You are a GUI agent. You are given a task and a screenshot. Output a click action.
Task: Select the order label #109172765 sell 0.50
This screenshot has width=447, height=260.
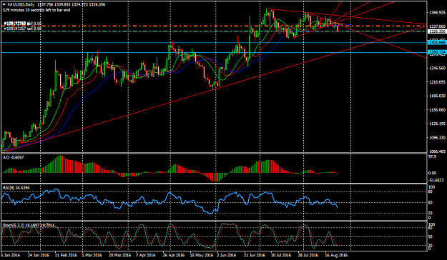[22, 24]
